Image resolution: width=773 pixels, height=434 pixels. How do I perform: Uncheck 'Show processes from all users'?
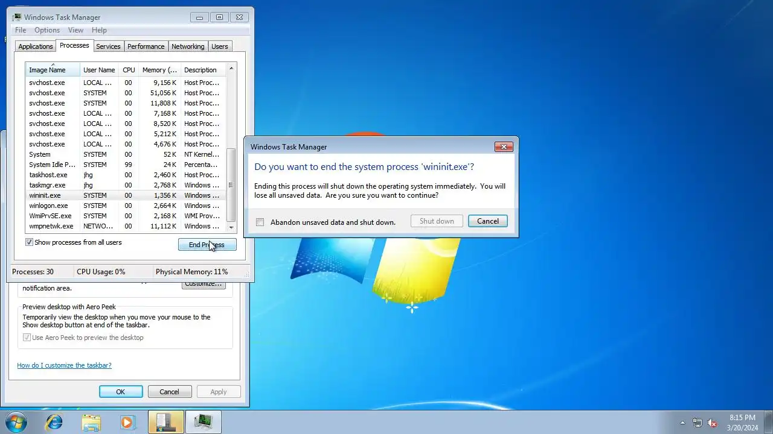pyautogui.click(x=29, y=242)
